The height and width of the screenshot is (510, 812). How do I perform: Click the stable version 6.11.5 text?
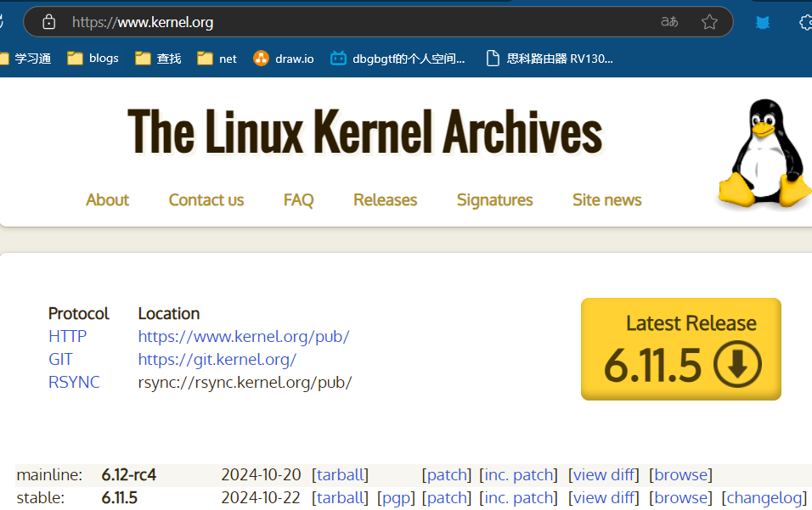pos(120,497)
